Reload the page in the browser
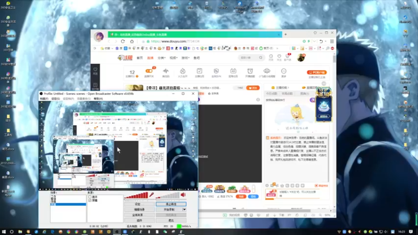The width and height of the screenshot is (418, 235). tap(123, 41)
